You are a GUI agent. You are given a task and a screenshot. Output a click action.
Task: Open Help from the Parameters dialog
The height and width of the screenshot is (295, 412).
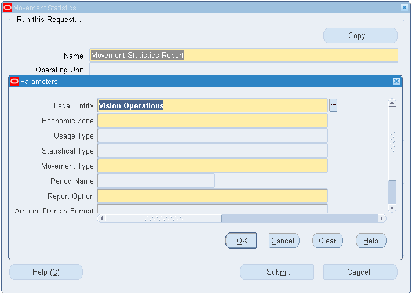coord(371,241)
